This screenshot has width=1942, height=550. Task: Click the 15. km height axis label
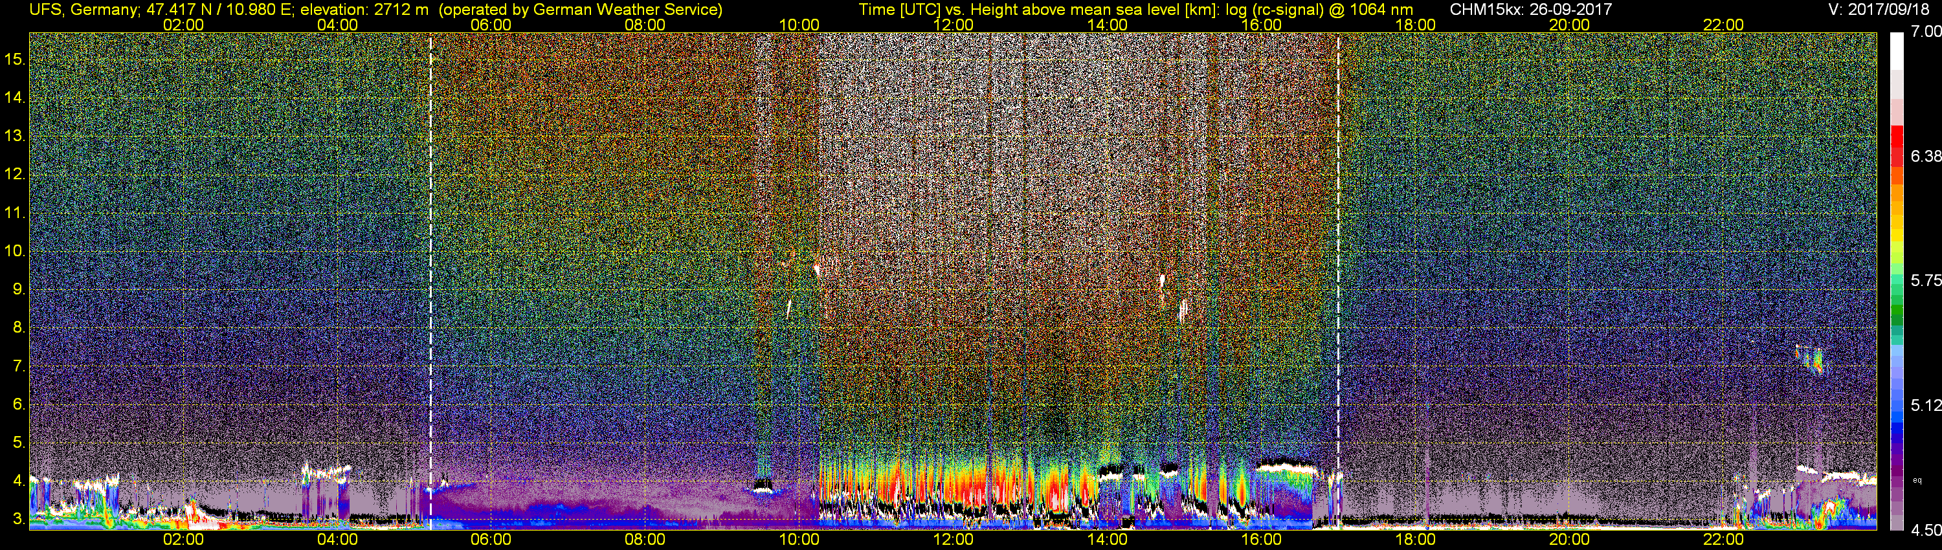pos(14,59)
